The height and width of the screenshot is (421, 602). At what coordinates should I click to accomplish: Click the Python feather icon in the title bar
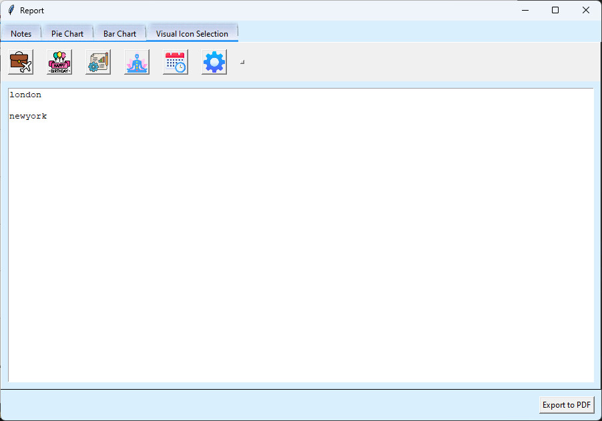(x=9, y=10)
